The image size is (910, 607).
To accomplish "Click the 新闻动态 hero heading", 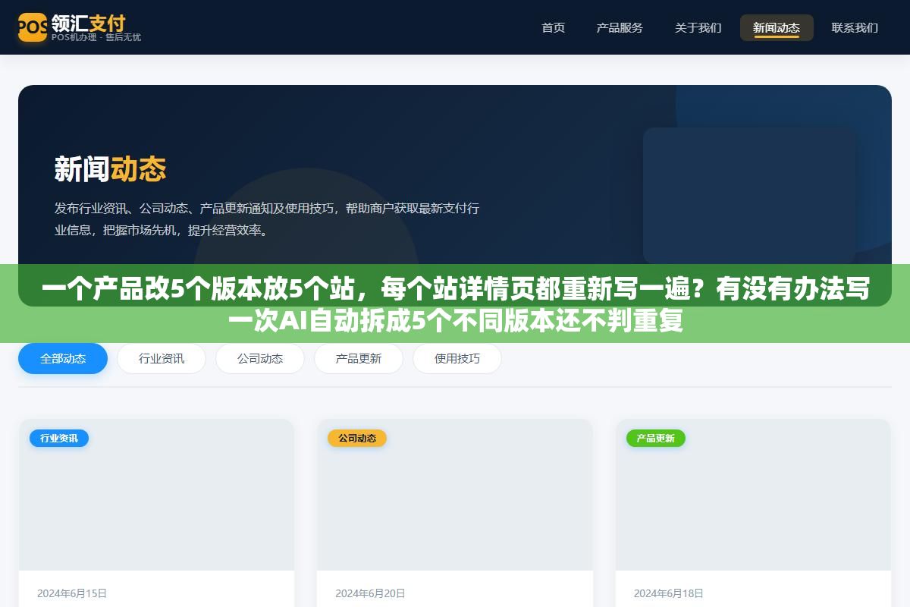I will [110, 169].
